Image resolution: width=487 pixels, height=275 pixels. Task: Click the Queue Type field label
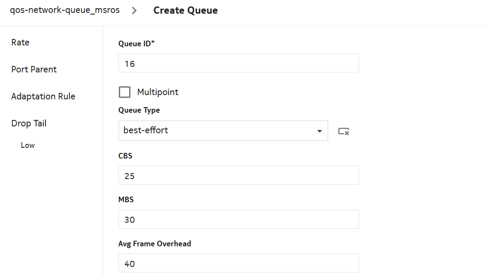point(139,110)
